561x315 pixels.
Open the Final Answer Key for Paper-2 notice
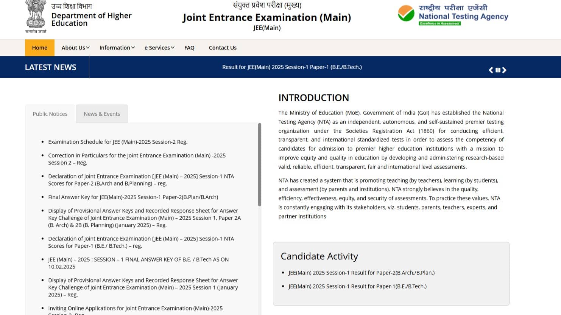coord(132,197)
